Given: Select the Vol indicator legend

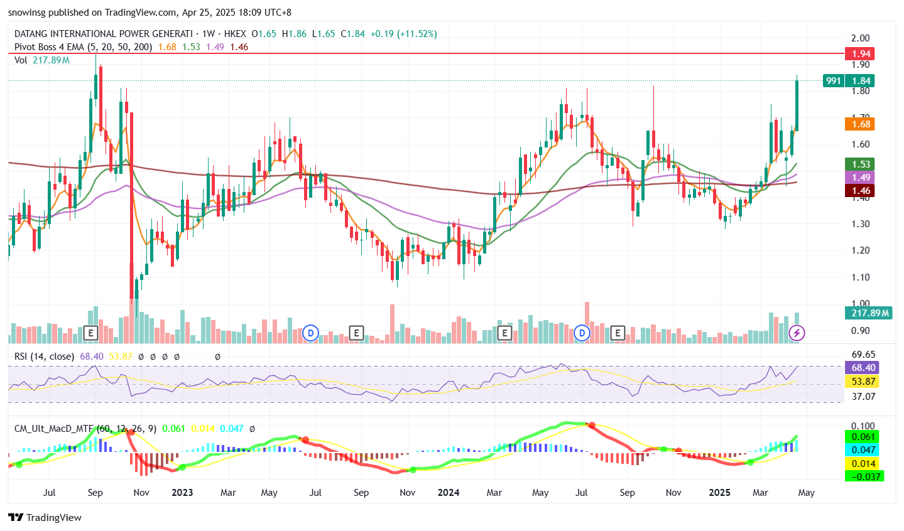Looking at the screenshot, I should 21,60.
